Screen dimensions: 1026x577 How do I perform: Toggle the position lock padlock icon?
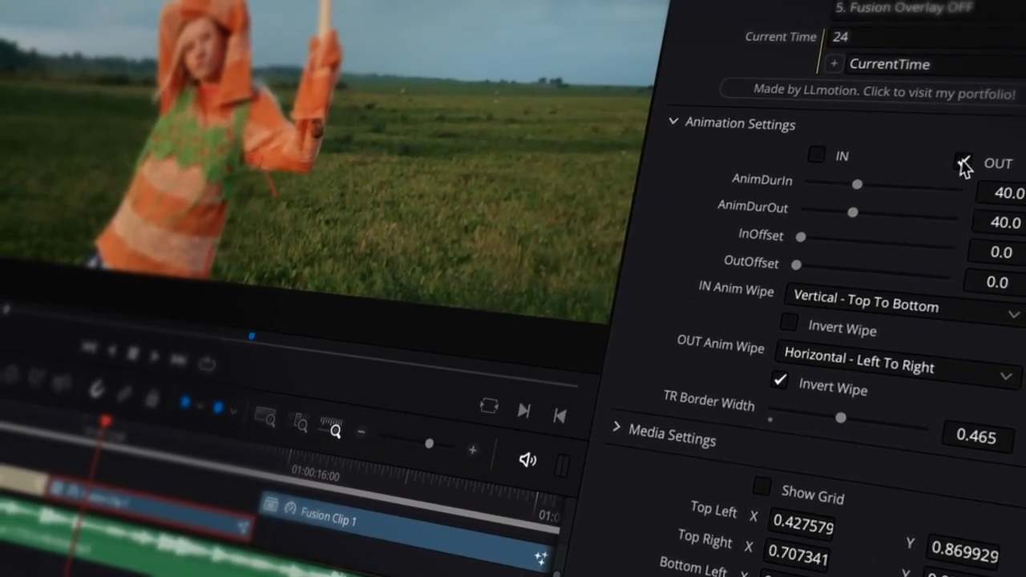pyautogui.click(x=151, y=397)
